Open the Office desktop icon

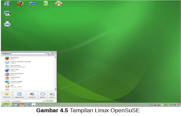tap(33, 4)
